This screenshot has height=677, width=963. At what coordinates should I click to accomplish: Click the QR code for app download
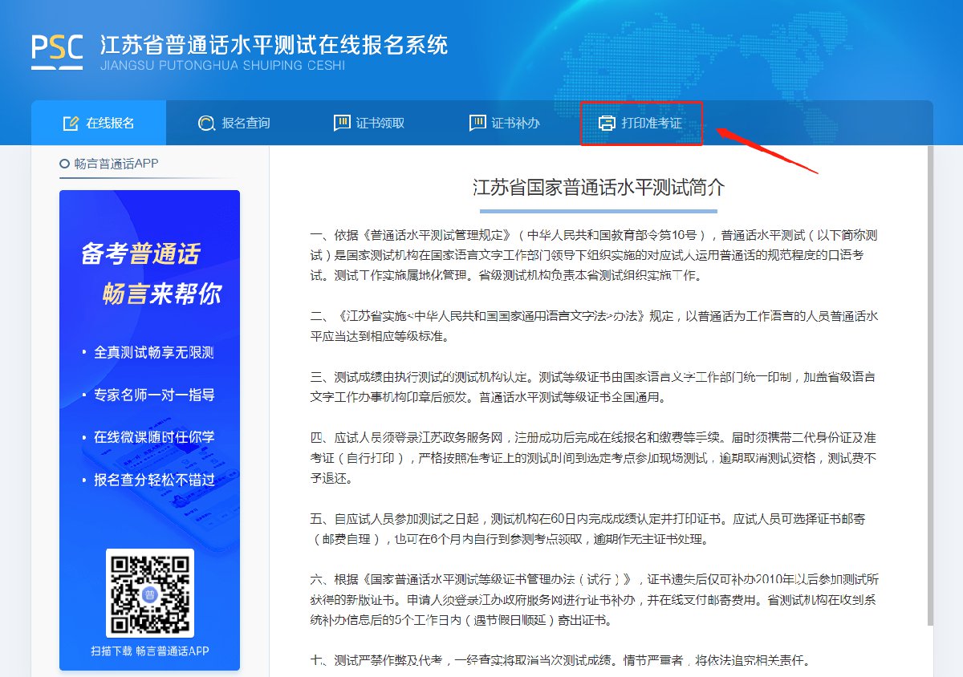point(150,593)
